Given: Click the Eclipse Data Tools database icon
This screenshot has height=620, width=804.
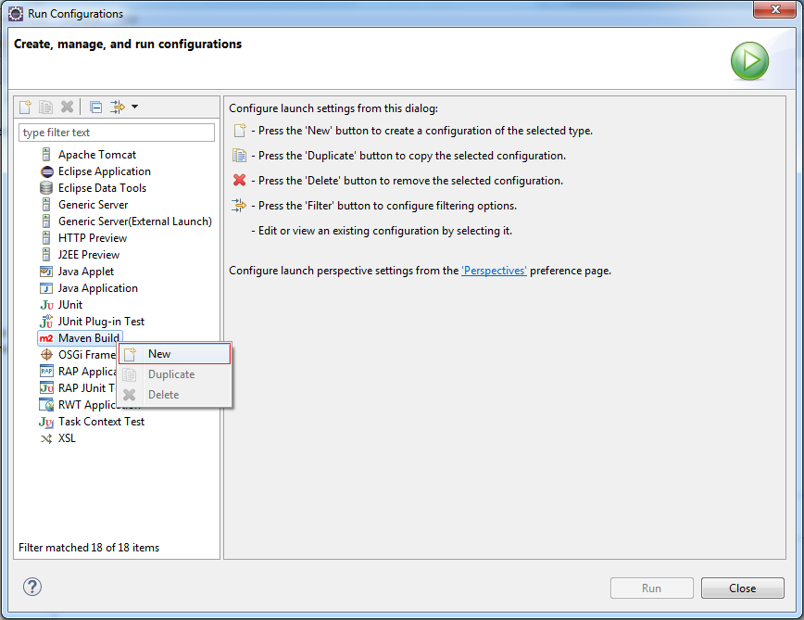Looking at the screenshot, I should [46, 188].
